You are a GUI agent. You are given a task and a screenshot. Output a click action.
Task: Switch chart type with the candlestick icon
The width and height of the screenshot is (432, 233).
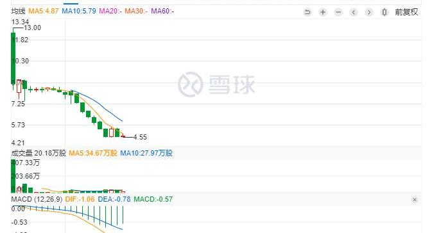click(384, 12)
